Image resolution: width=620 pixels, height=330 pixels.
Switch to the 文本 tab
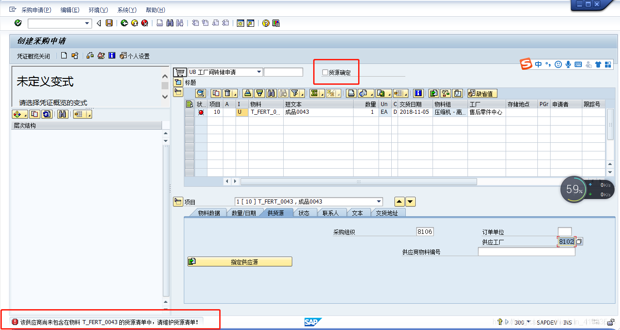click(358, 213)
